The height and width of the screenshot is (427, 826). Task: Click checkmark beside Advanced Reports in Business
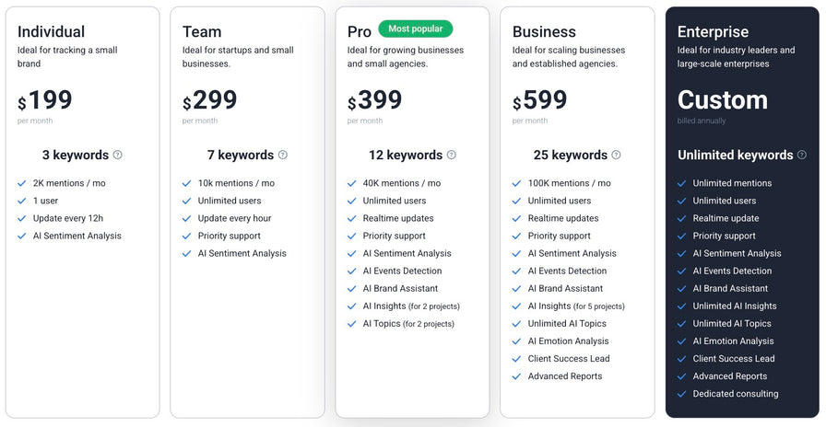pos(517,376)
